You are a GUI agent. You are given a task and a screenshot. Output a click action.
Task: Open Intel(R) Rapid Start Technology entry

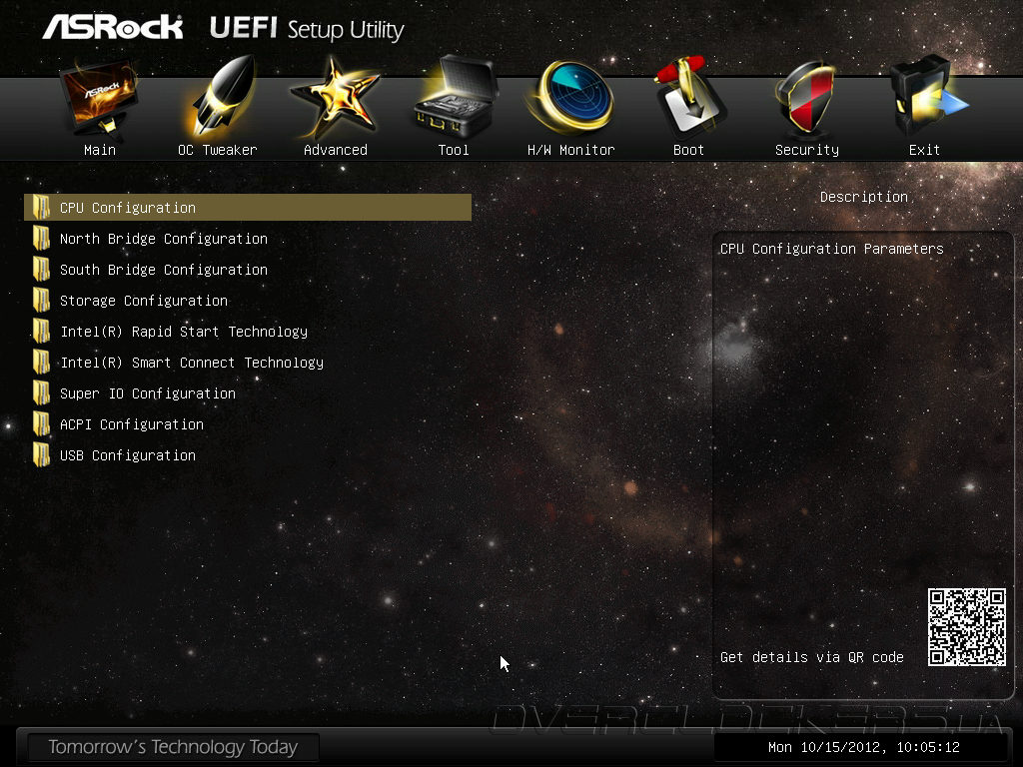[184, 332]
